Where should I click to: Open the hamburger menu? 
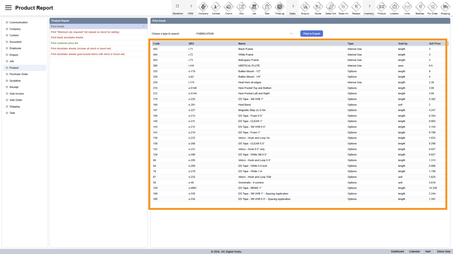8,8
